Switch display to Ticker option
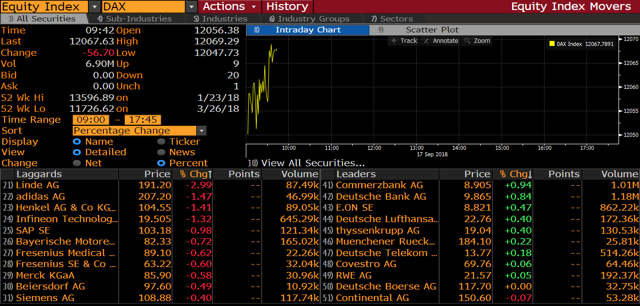This screenshot has width=640, height=306. [x=161, y=142]
